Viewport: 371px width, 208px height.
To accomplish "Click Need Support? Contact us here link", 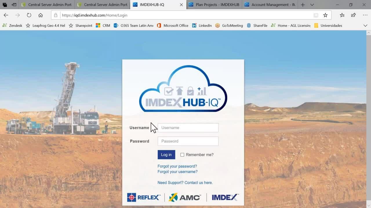I will (x=185, y=183).
